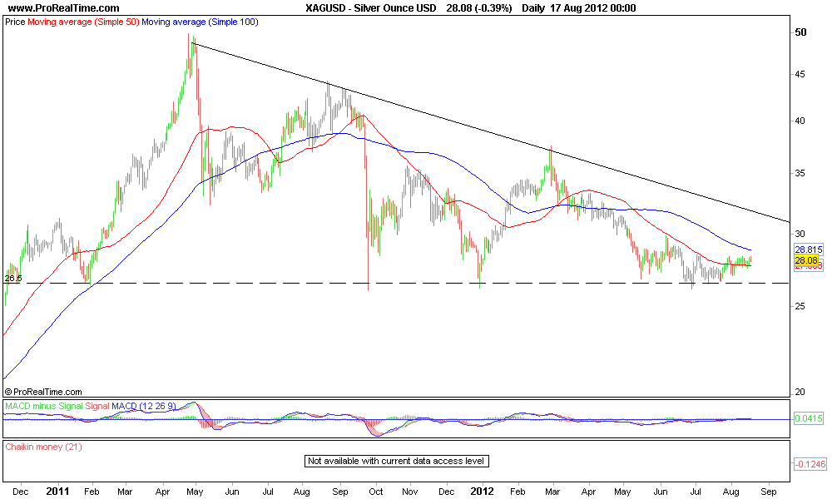Select the Moving average (Simple 50) legend
This screenshot has height=499, width=832.
83,22
